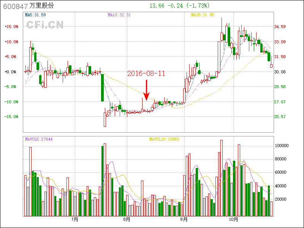Click the MAVOL10:33653 volume label

click(x=164, y=139)
